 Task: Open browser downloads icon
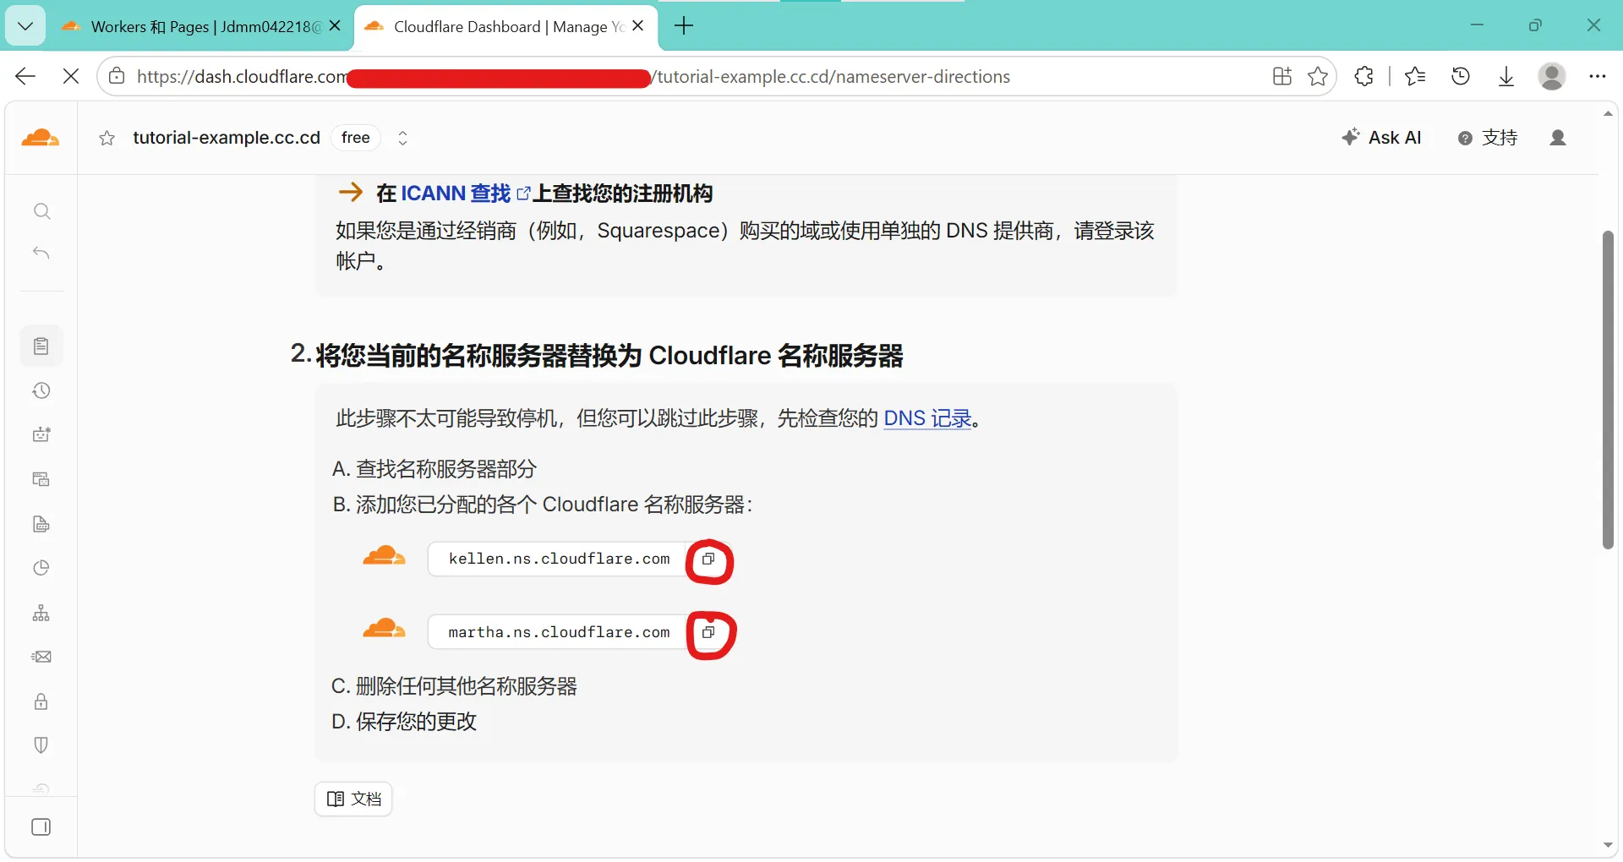click(1506, 76)
